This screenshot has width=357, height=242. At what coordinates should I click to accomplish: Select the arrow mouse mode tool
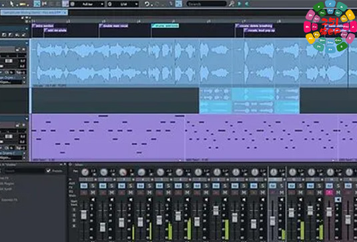(11, 3)
